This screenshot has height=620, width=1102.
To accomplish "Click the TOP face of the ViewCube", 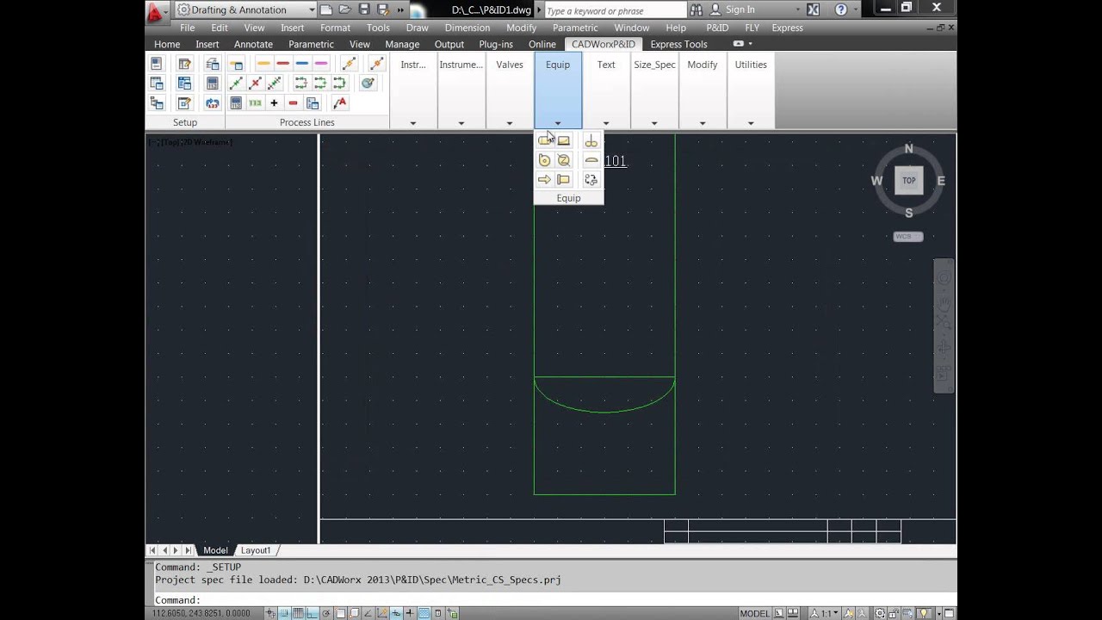I will click(909, 180).
